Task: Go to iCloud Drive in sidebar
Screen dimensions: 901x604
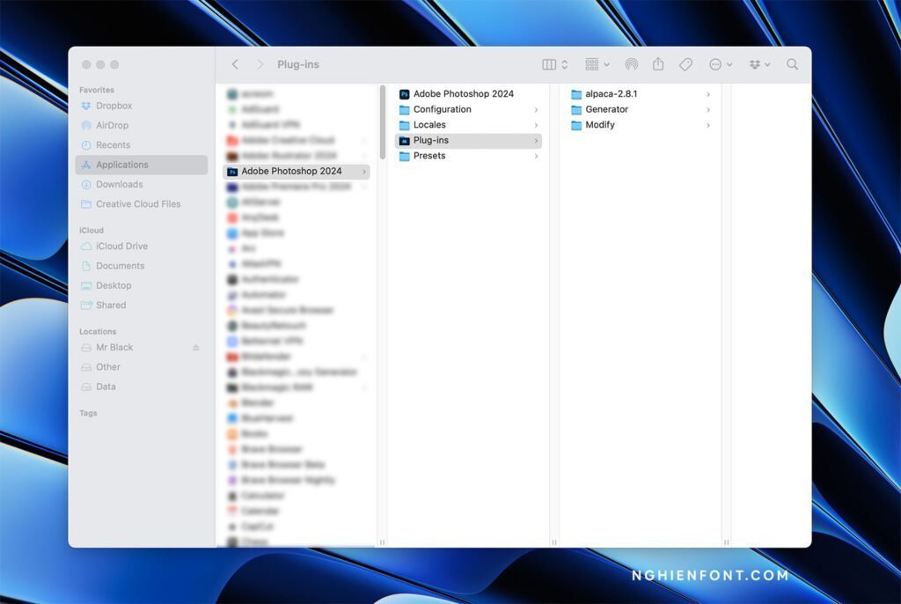Action: (121, 246)
